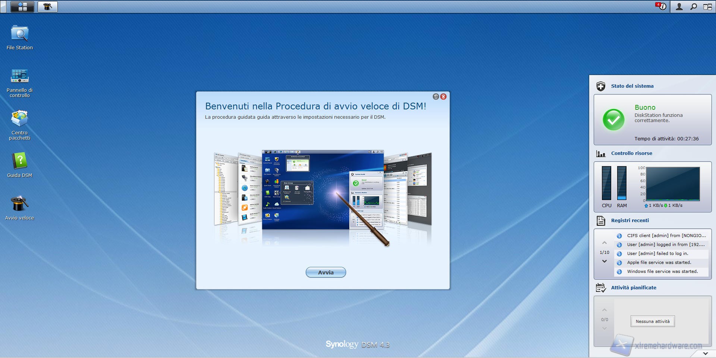Image resolution: width=716 pixels, height=358 pixels.
Task: Select the Avvio veloce taskbar item
Action: pyautogui.click(x=48, y=7)
